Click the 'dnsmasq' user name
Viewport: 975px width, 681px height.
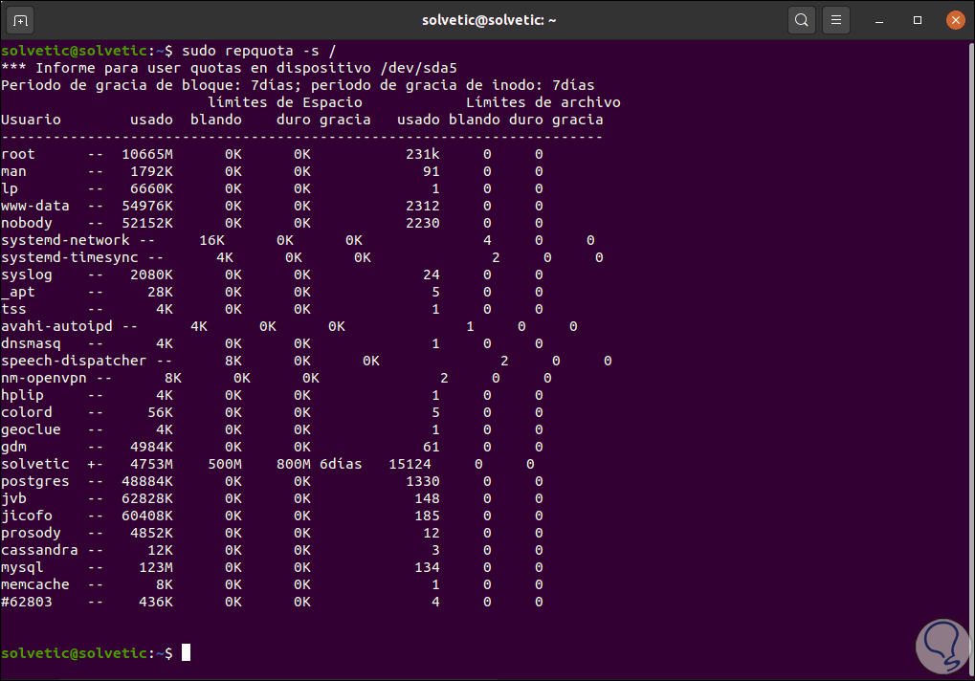tap(31, 343)
